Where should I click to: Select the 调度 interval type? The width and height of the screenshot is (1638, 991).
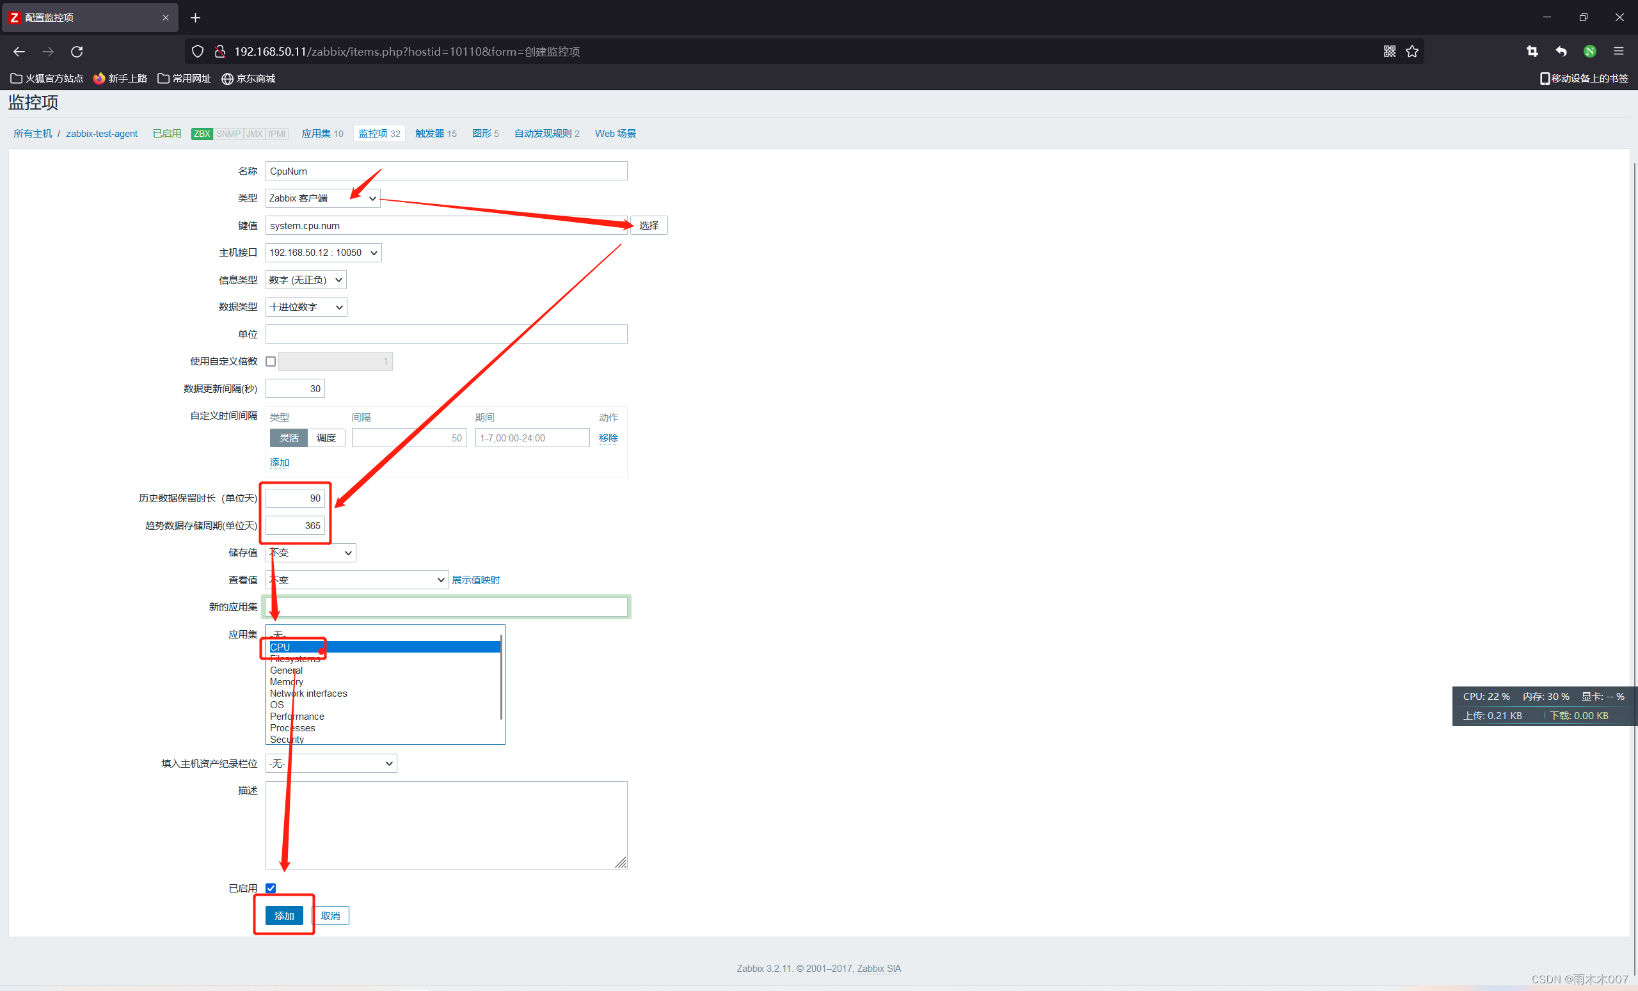[x=326, y=438]
